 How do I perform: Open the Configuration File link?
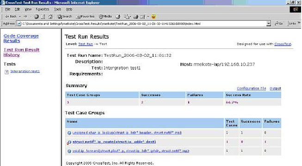coord(251,89)
